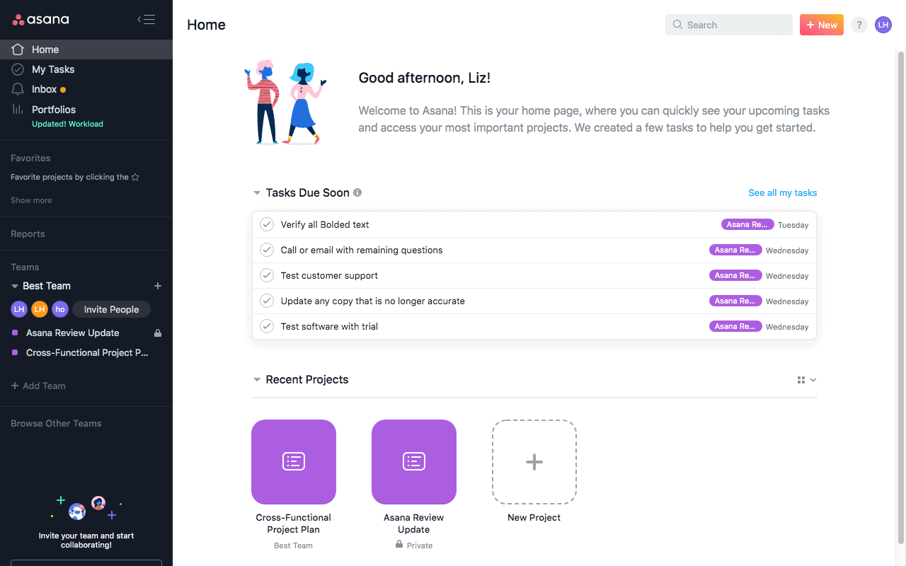Click the Tuesday due date
906x566 pixels.
pos(793,225)
